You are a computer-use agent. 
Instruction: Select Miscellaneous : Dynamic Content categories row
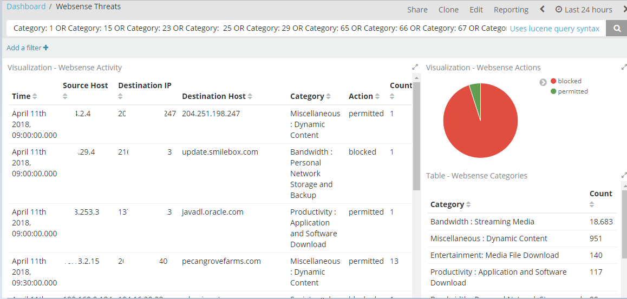[522, 238]
